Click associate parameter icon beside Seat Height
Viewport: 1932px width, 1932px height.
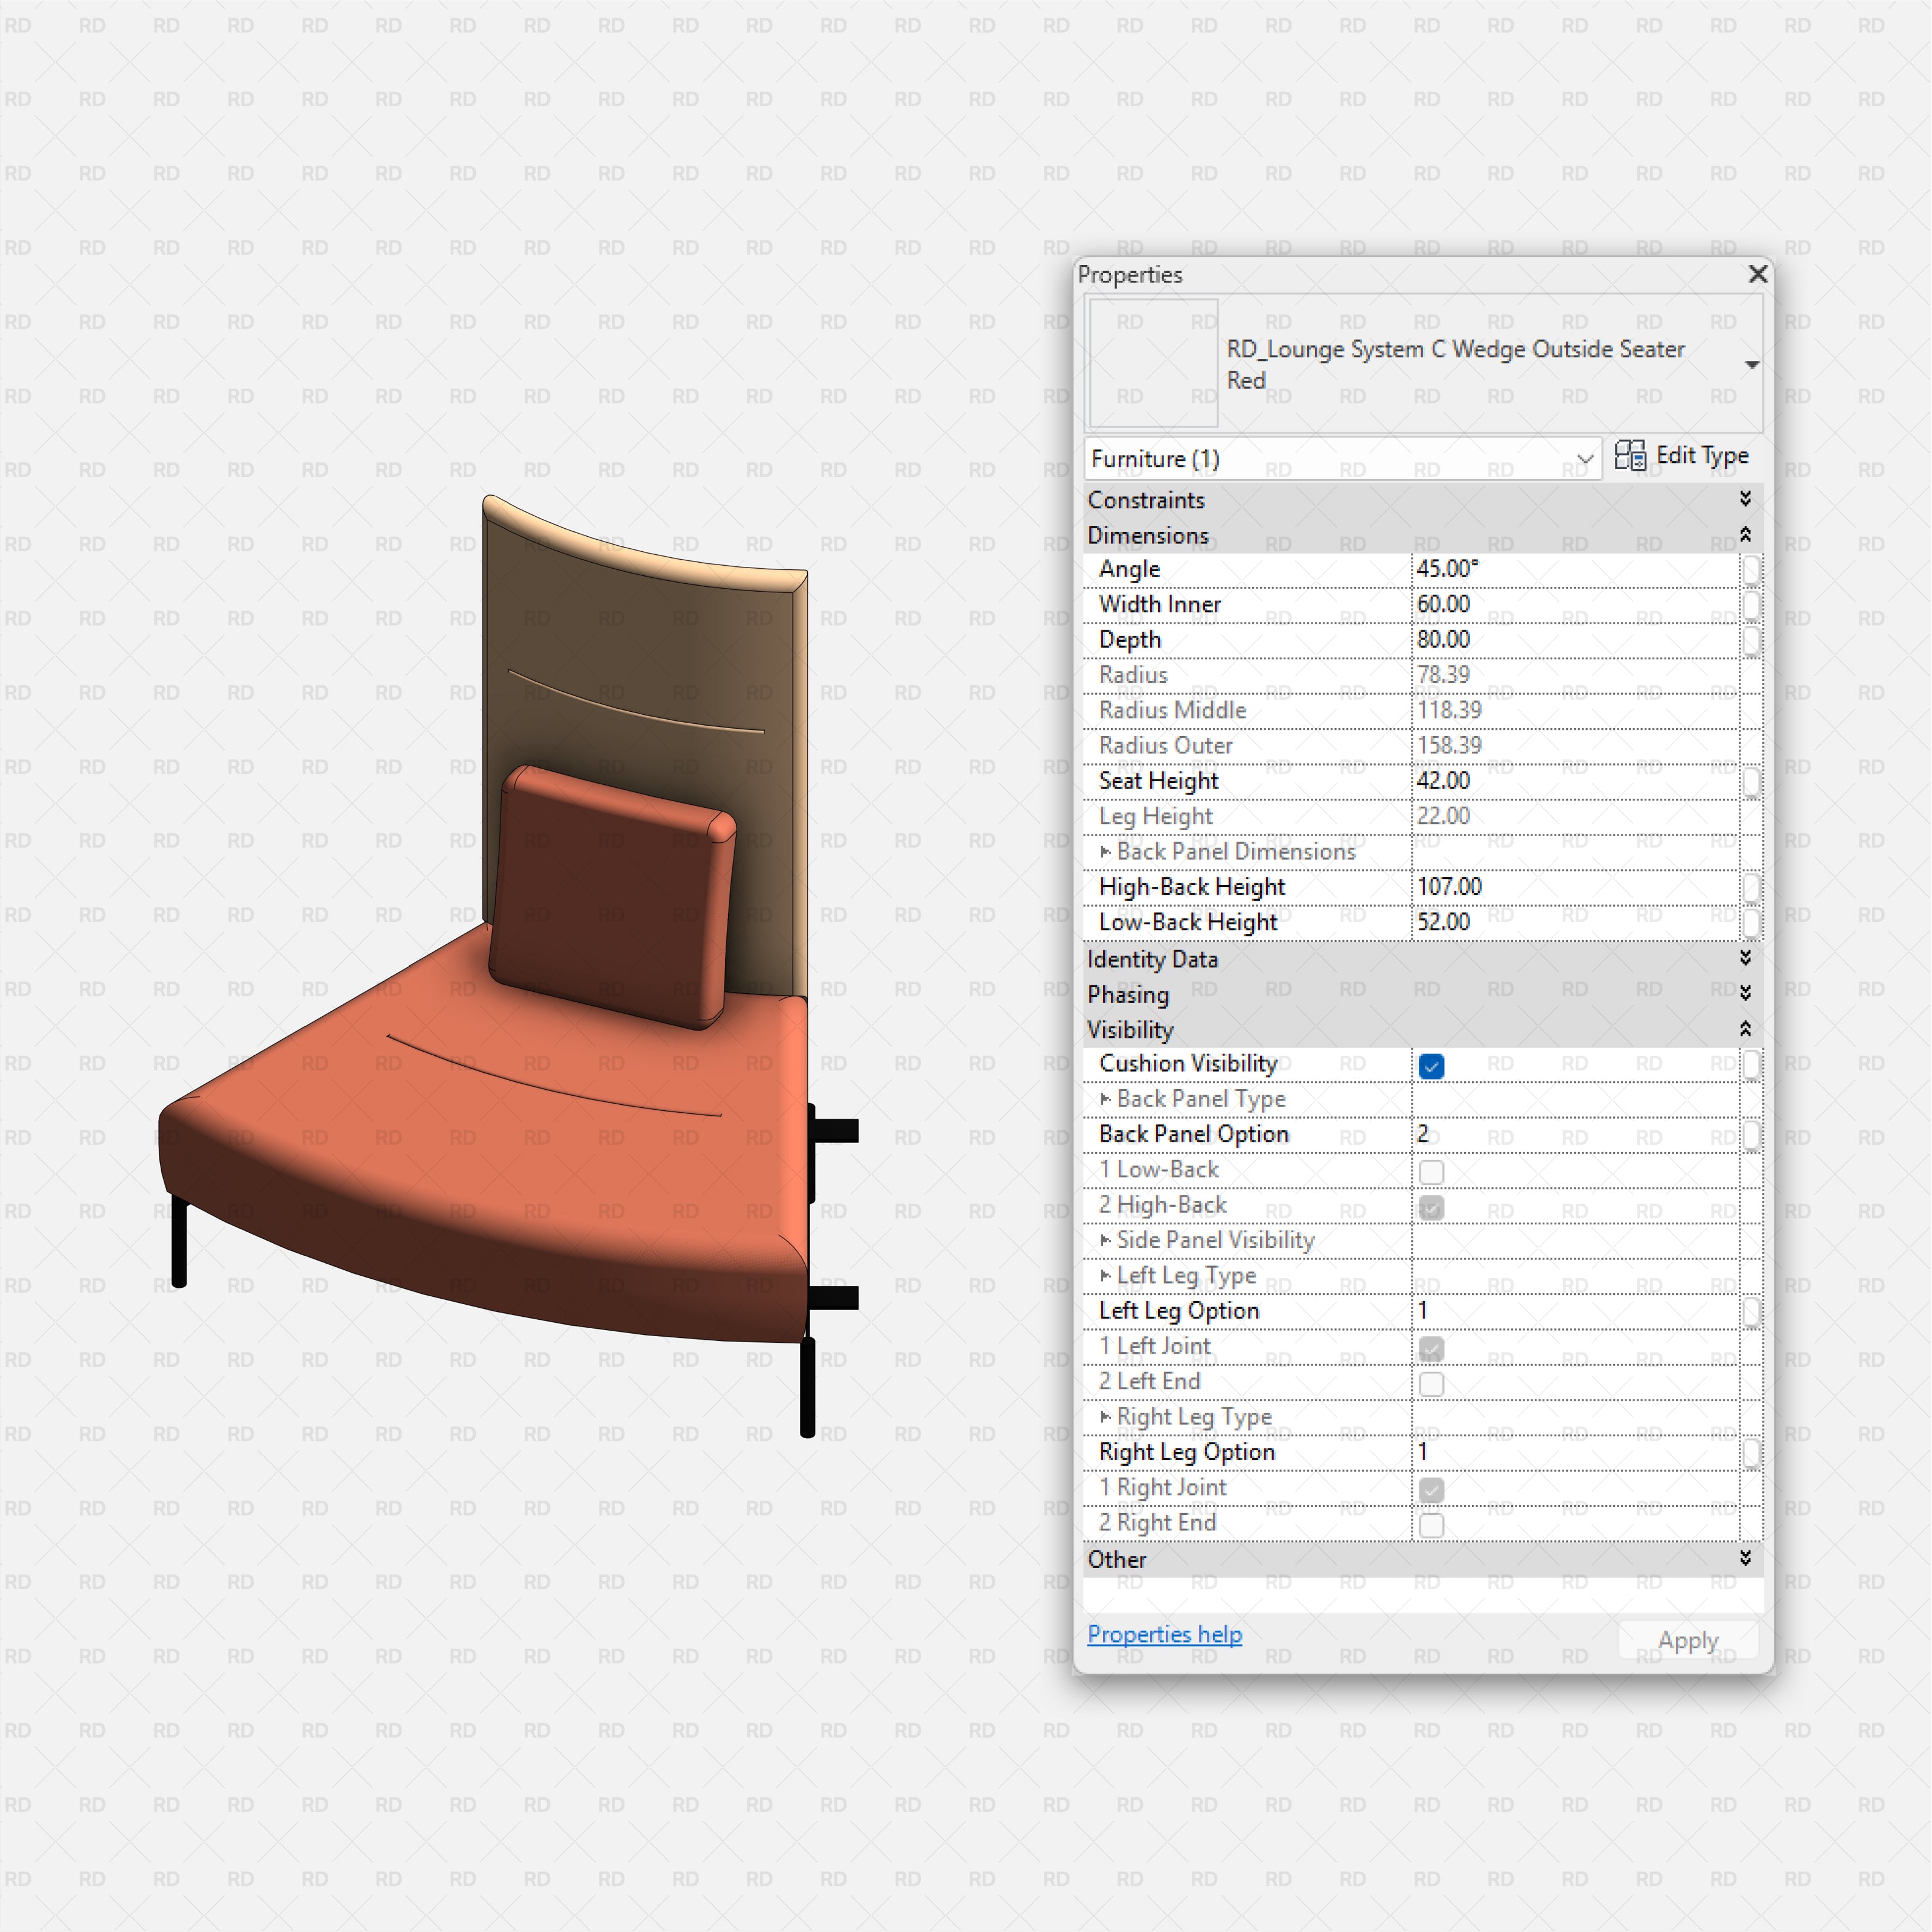pos(1751,781)
